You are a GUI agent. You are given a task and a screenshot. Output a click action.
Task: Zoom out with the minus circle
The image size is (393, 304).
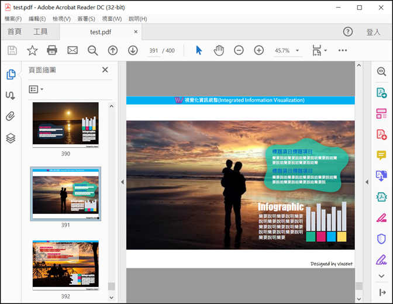pos(239,50)
